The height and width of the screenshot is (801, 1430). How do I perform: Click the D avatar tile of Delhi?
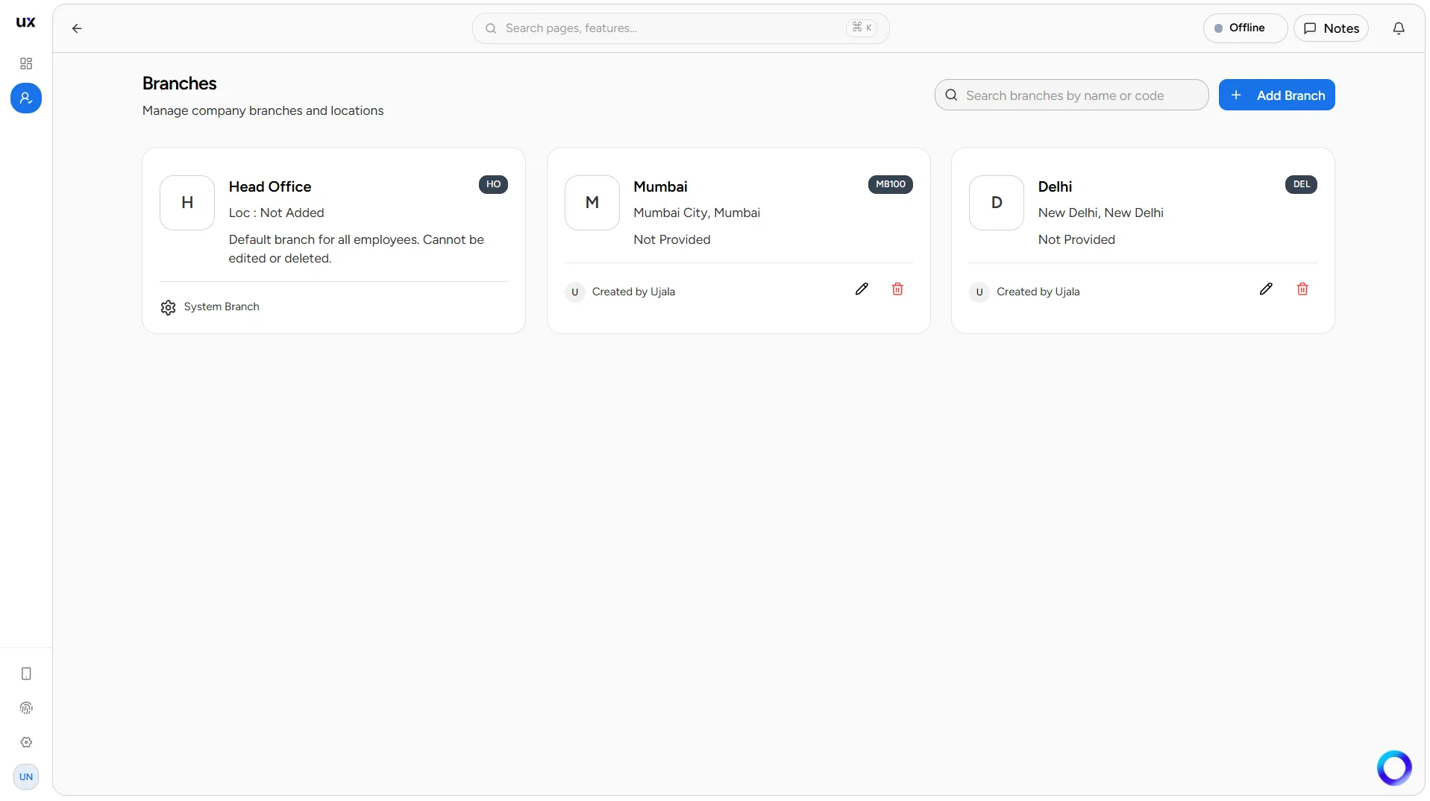pyautogui.click(x=997, y=203)
